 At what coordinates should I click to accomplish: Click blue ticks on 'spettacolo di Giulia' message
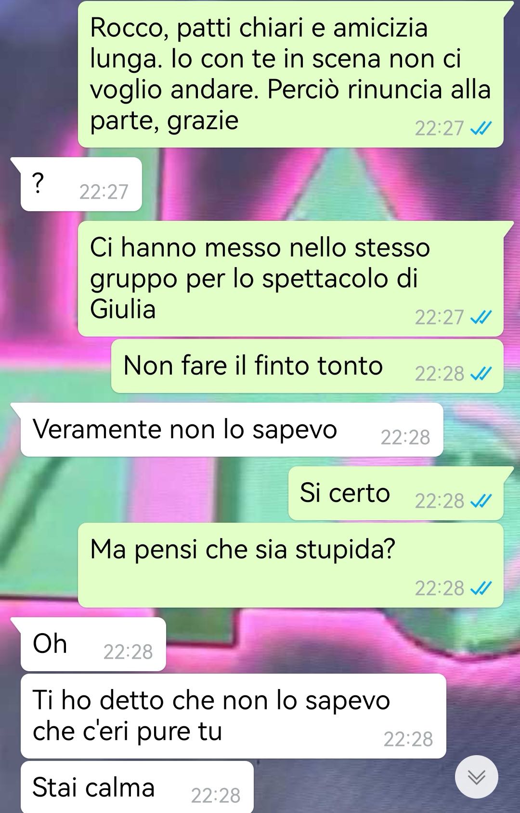[481, 317]
